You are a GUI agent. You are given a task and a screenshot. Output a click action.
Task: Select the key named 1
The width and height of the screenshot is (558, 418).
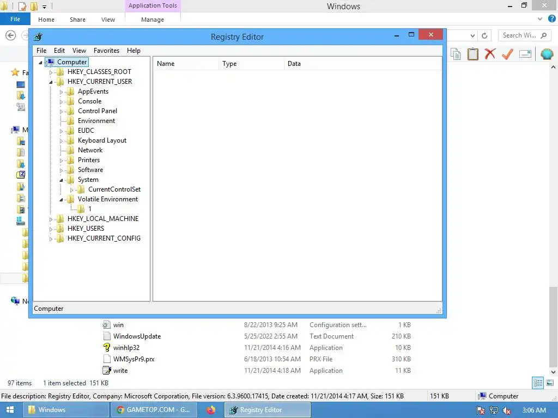point(90,209)
